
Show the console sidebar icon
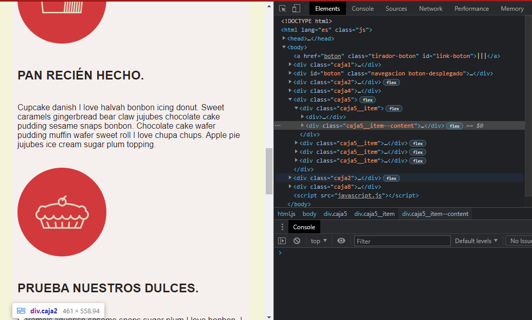pos(282,241)
